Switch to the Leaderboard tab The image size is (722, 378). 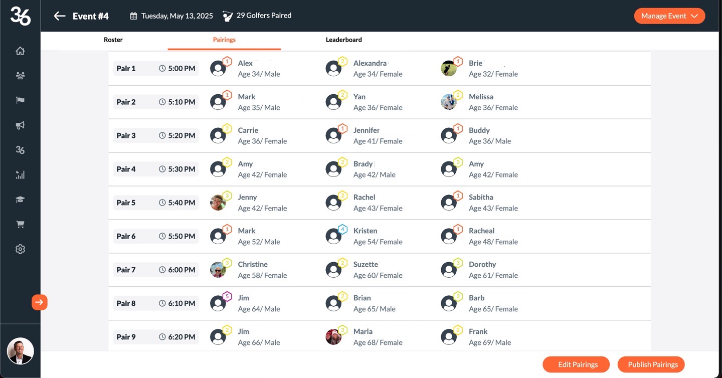tap(343, 40)
